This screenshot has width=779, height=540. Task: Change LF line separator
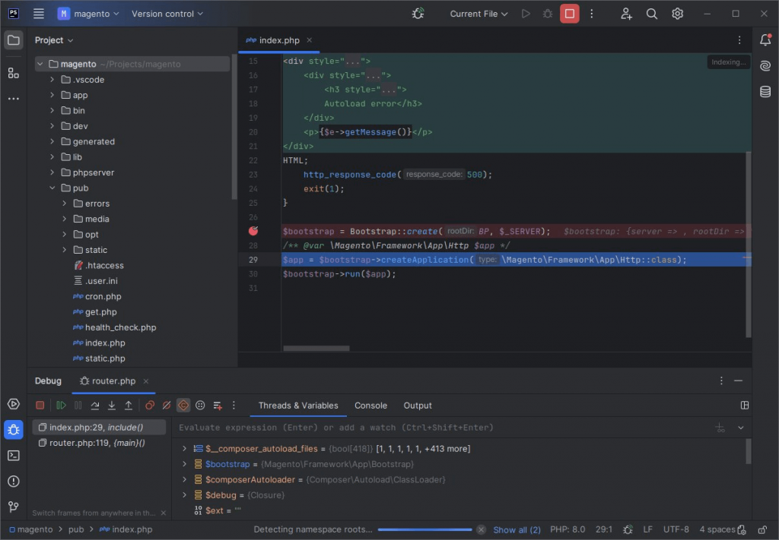647,529
